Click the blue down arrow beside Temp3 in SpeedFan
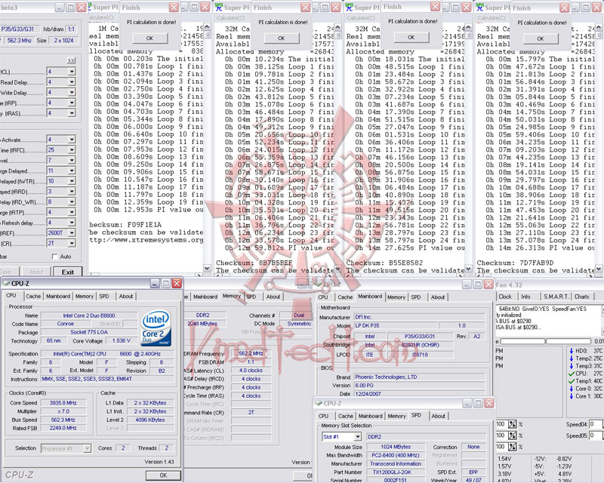The height and width of the screenshot is (483, 604). click(x=572, y=366)
